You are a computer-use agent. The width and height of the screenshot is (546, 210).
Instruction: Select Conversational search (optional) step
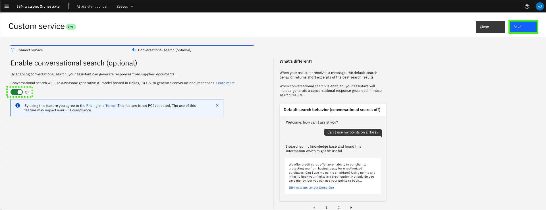[x=165, y=50]
